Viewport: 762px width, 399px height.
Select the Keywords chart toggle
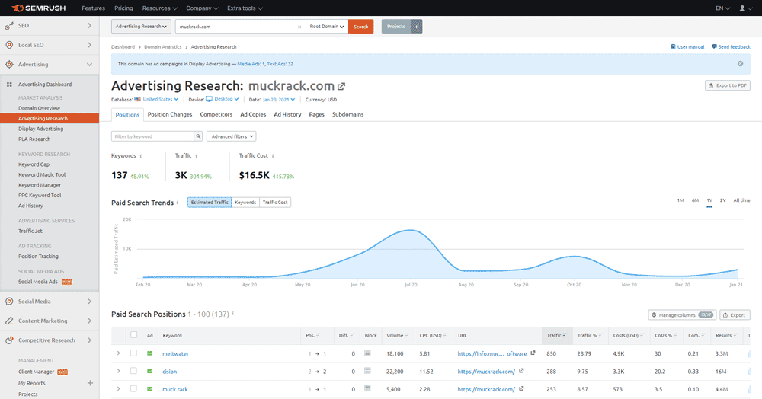[x=245, y=203]
